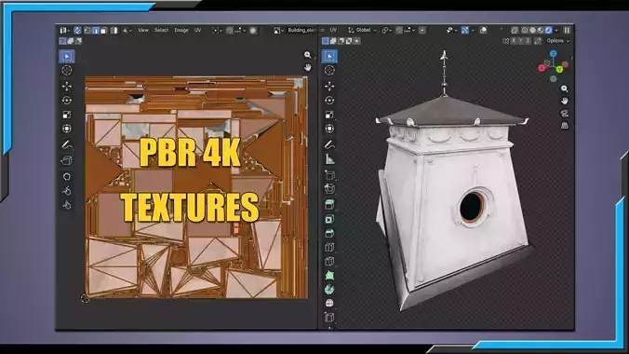Activate the Relax tool in UV editor
Screen dimensions: 629x354
point(67,191)
